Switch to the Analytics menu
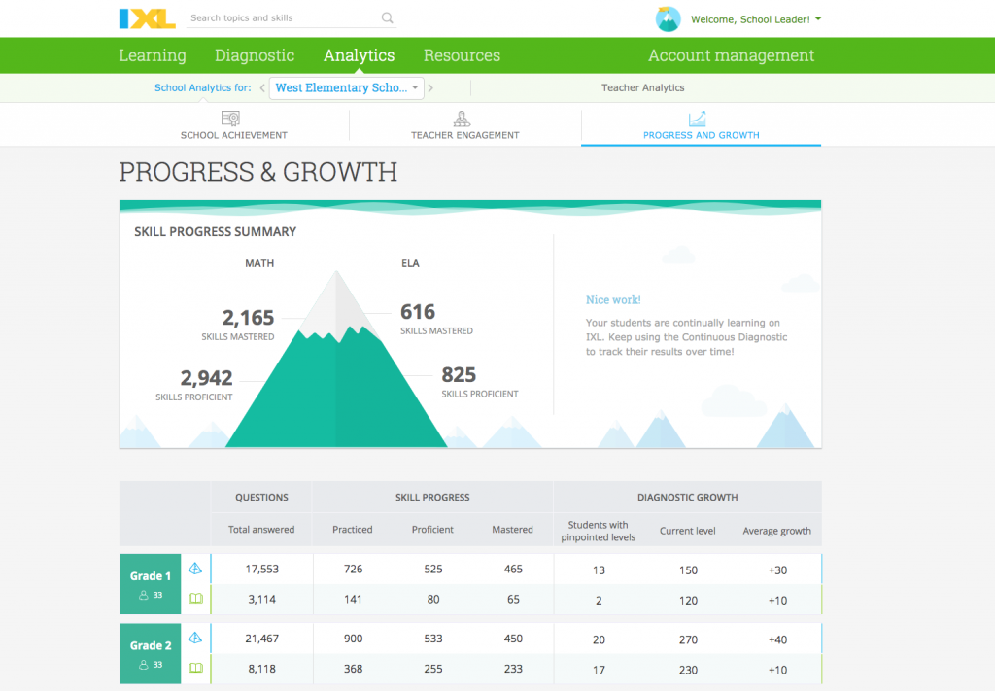This screenshot has height=691, width=995. click(359, 55)
